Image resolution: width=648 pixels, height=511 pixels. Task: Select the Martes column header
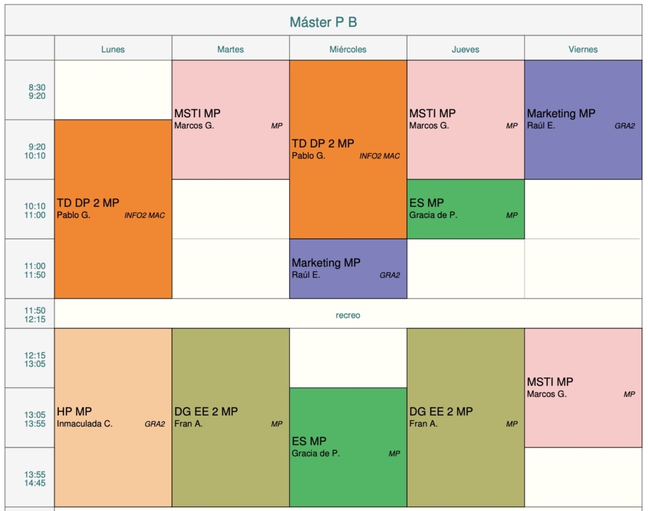[230, 49]
